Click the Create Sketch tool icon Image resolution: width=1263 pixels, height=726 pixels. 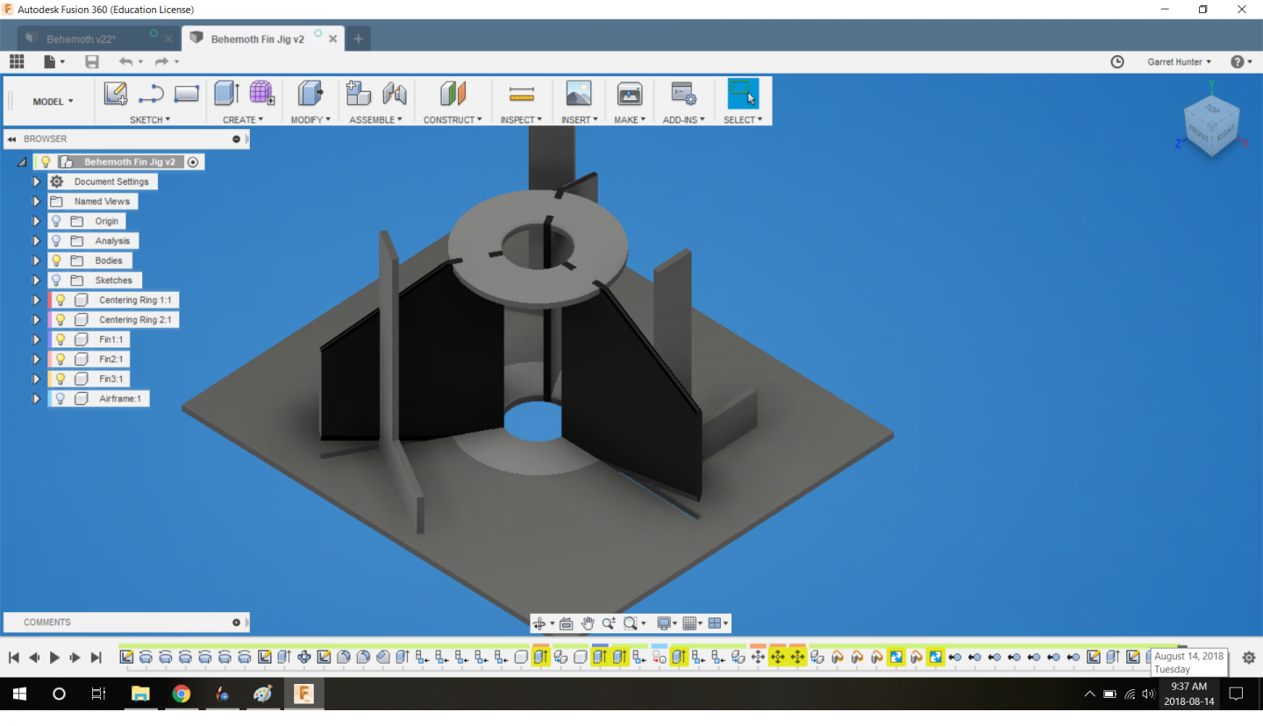point(116,94)
